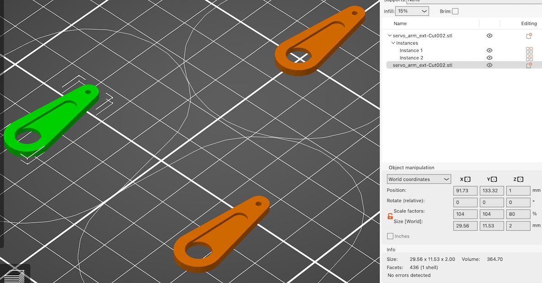Select Instance 1 in the object list
The height and width of the screenshot is (283, 542).
[x=411, y=51]
